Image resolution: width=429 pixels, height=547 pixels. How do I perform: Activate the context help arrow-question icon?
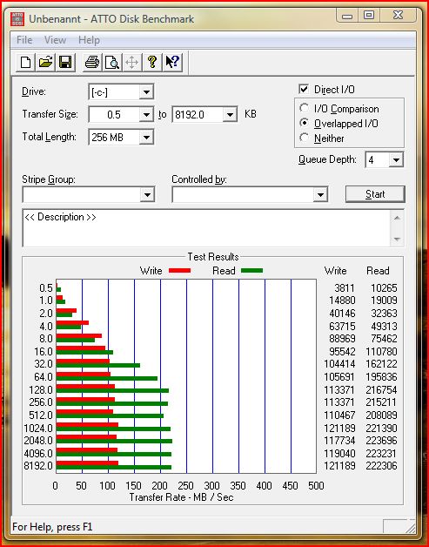pos(172,63)
